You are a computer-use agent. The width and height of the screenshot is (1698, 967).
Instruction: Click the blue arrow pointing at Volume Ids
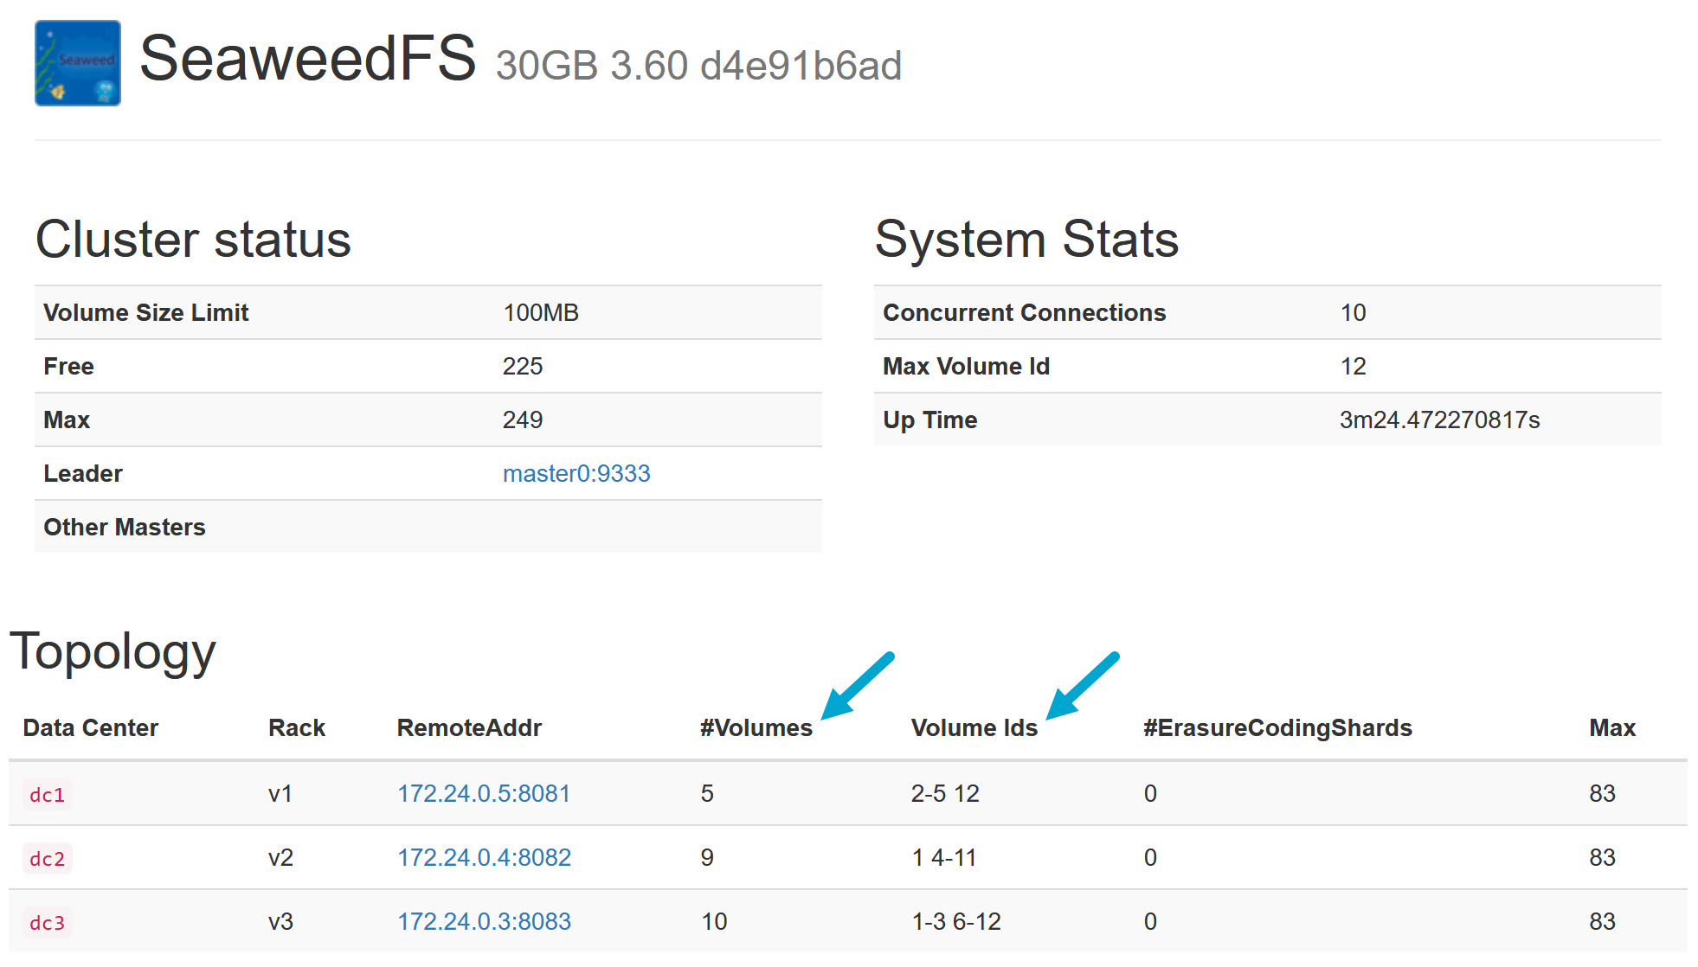tap(1082, 686)
